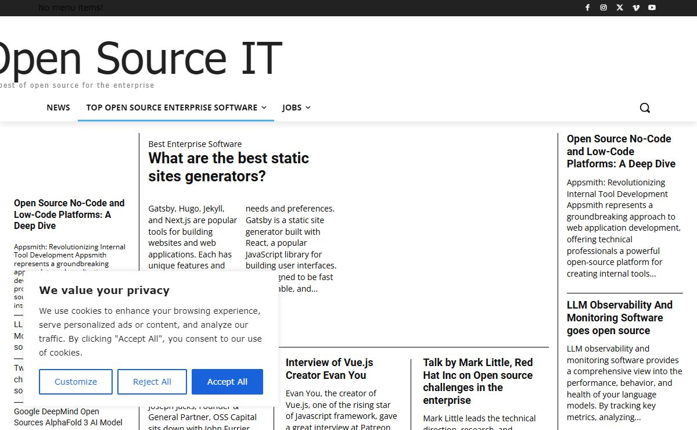Open 'LLM Observability And Monitoring Software' article
The height and width of the screenshot is (430, 697).
(x=620, y=318)
